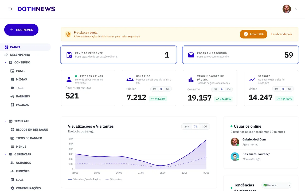
Task: Collapse the TEMPLATE section arrow
Action: [x=5, y=121]
